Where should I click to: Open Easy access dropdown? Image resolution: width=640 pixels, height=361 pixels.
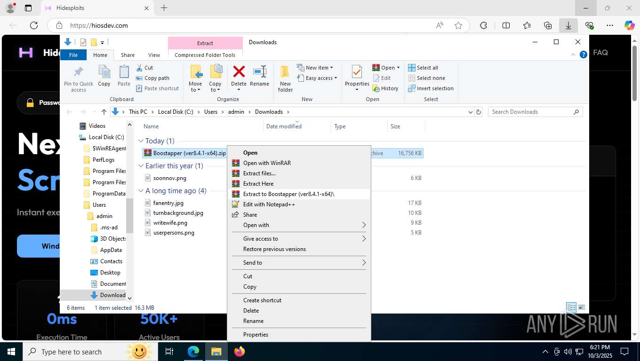317,78
